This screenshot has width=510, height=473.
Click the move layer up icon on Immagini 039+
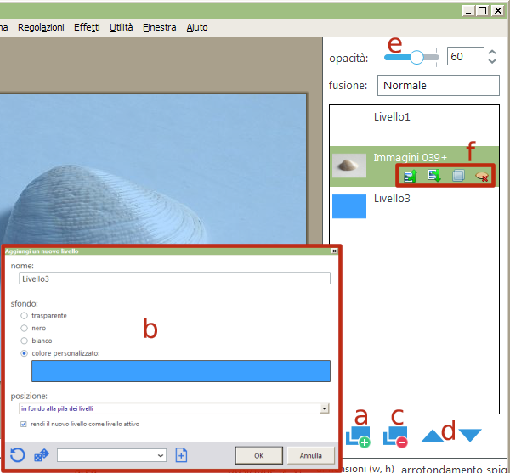(x=410, y=176)
